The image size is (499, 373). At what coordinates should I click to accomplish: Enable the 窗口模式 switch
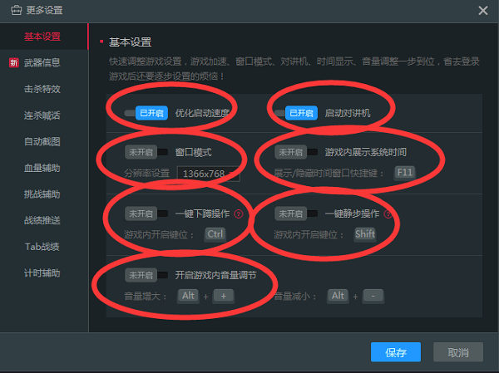point(146,152)
